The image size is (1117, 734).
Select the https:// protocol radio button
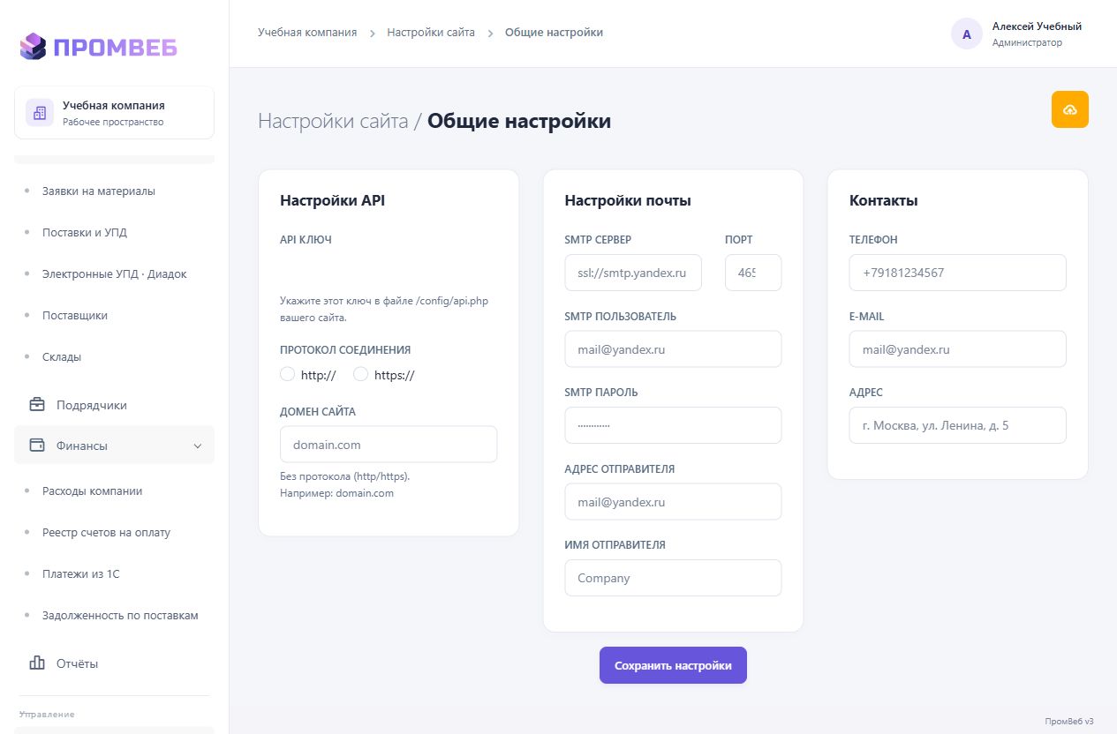coord(360,374)
